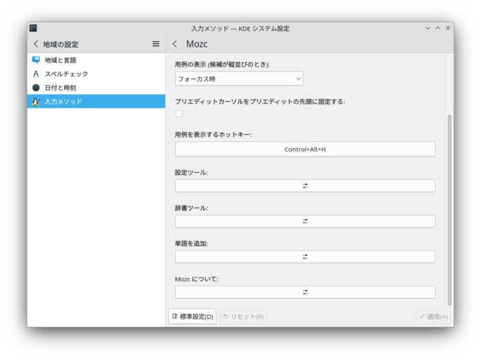The height and width of the screenshot is (359, 481).
Task: Maximize the window with the up chevron
Action: click(438, 28)
